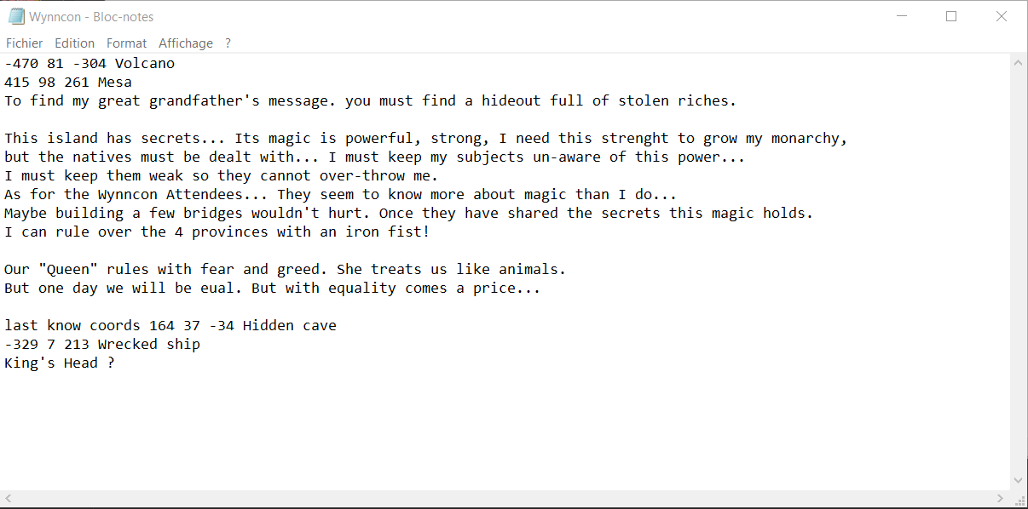
Task: Click the horizontal scrollbar track
Action: [503, 499]
